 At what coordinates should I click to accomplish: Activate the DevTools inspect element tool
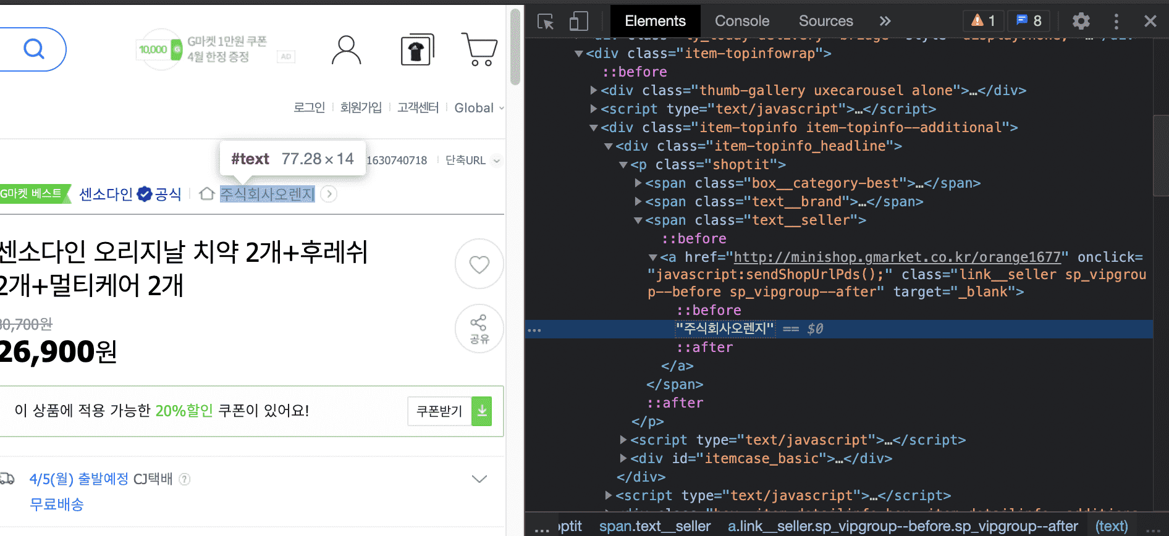[546, 22]
